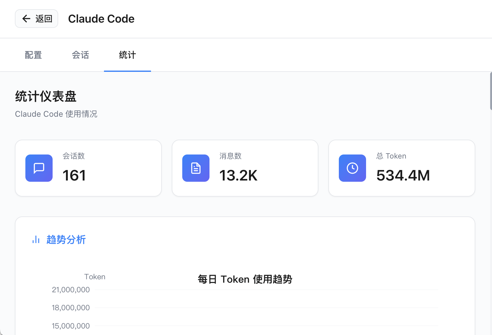The width and height of the screenshot is (492, 335).
Task: Click the 每日 Token 使用趋势 chart title
Action: pyautogui.click(x=245, y=279)
